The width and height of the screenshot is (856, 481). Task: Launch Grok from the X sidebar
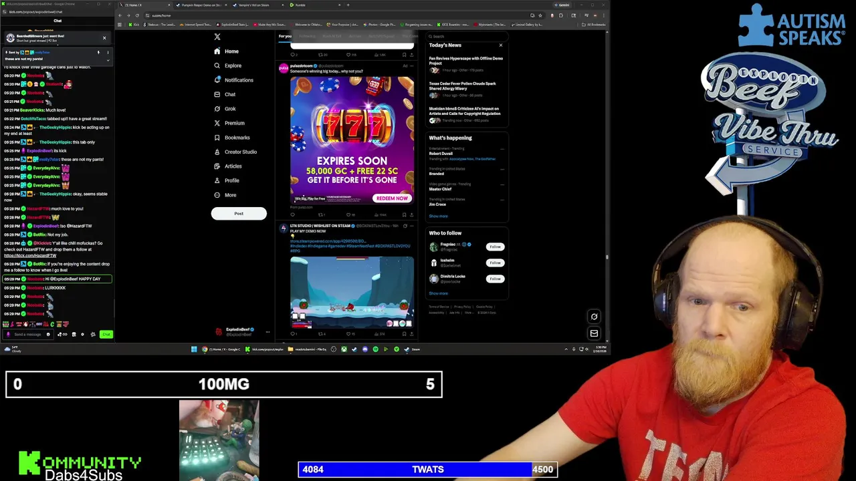(x=224, y=109)
